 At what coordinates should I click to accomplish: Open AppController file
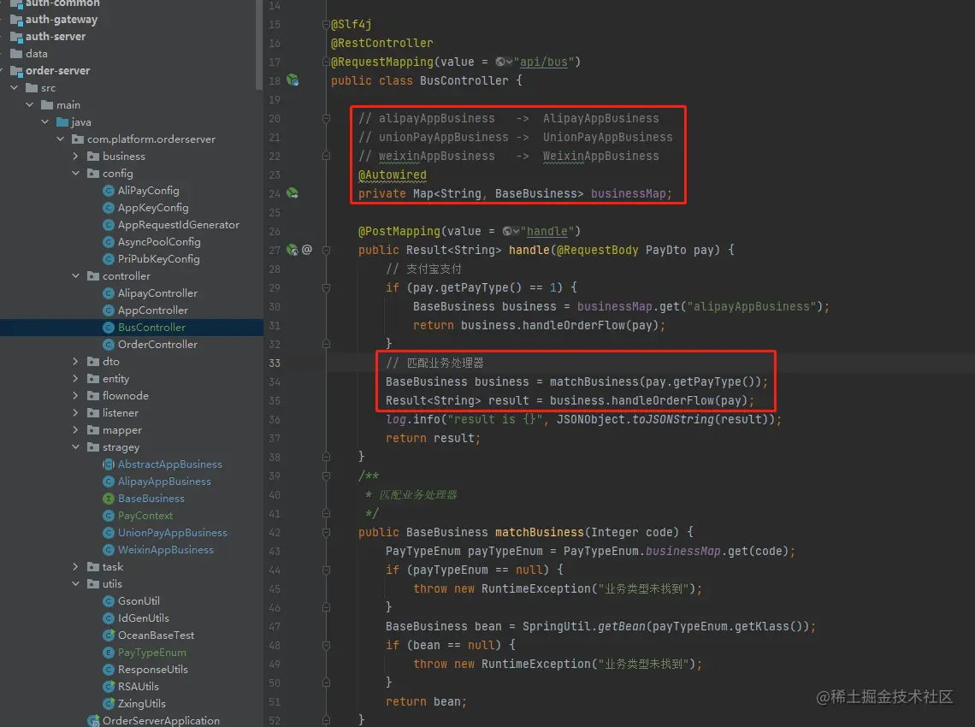tap(153, 310)
